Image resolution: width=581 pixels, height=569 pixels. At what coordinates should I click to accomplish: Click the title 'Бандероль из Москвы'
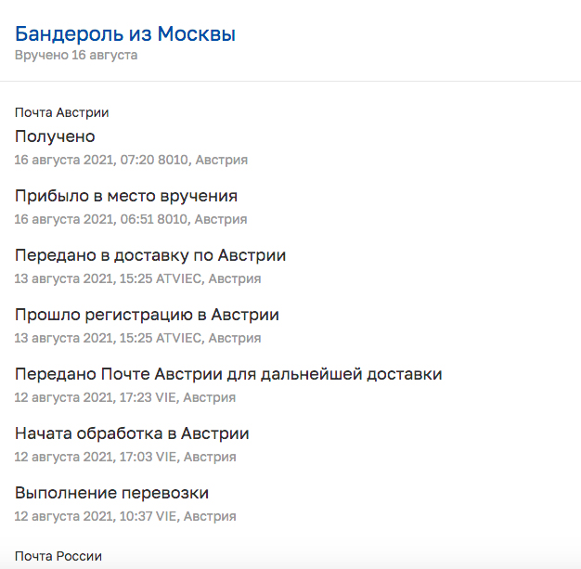point(124,34)
